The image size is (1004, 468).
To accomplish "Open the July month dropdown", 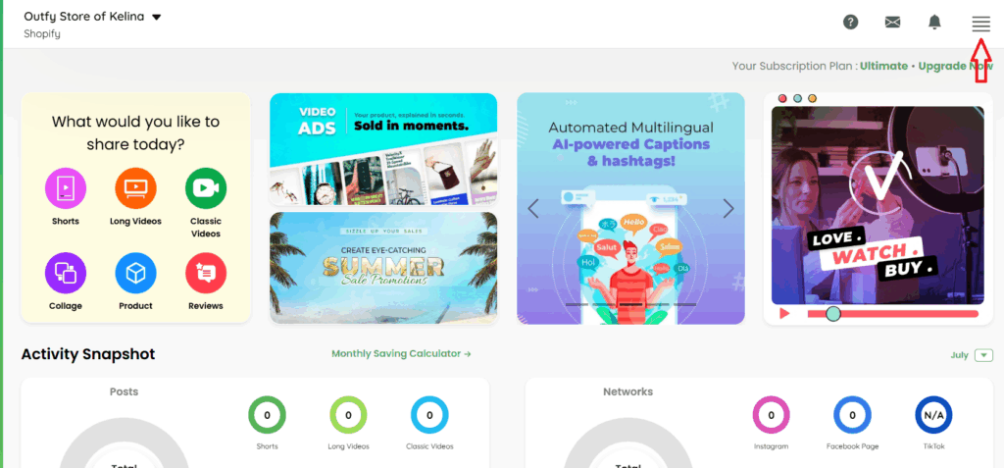I will [983, 355].
